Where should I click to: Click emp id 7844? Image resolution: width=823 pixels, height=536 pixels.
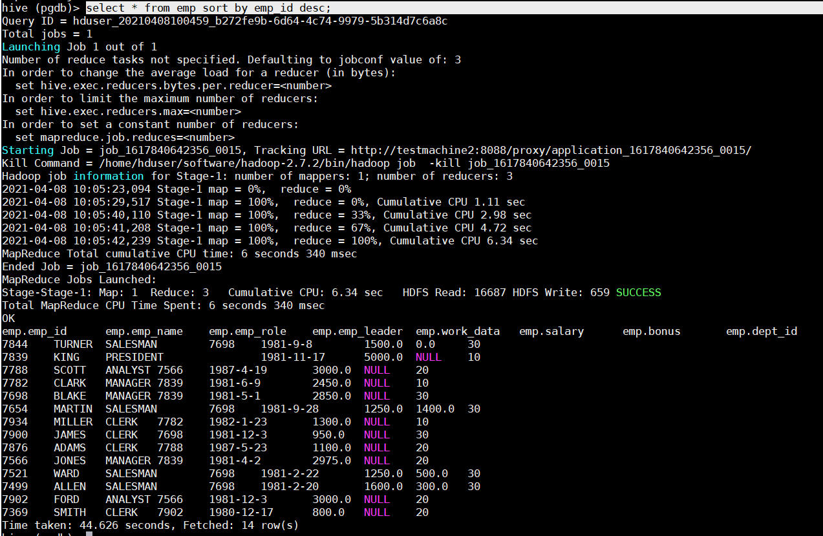[15, 344]
